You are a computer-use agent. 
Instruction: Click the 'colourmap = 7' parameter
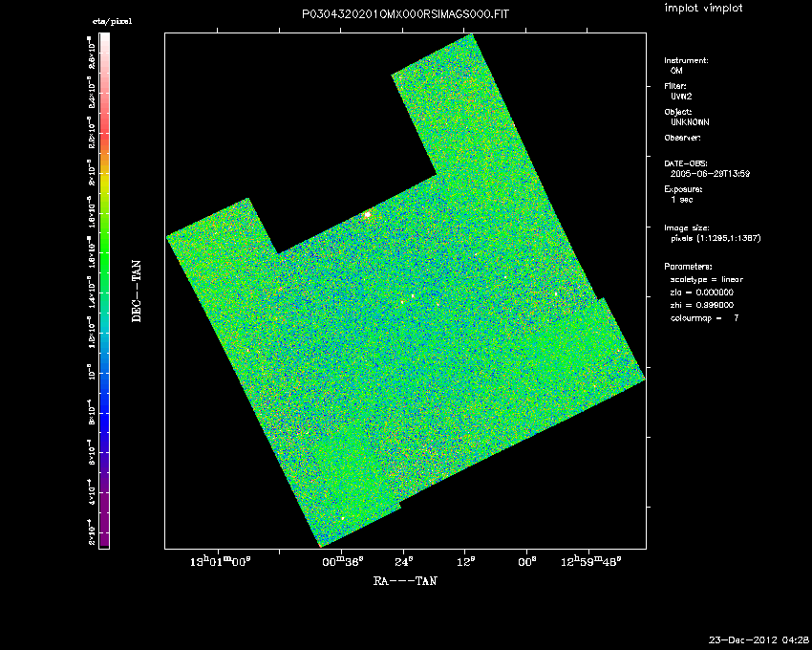704,318
